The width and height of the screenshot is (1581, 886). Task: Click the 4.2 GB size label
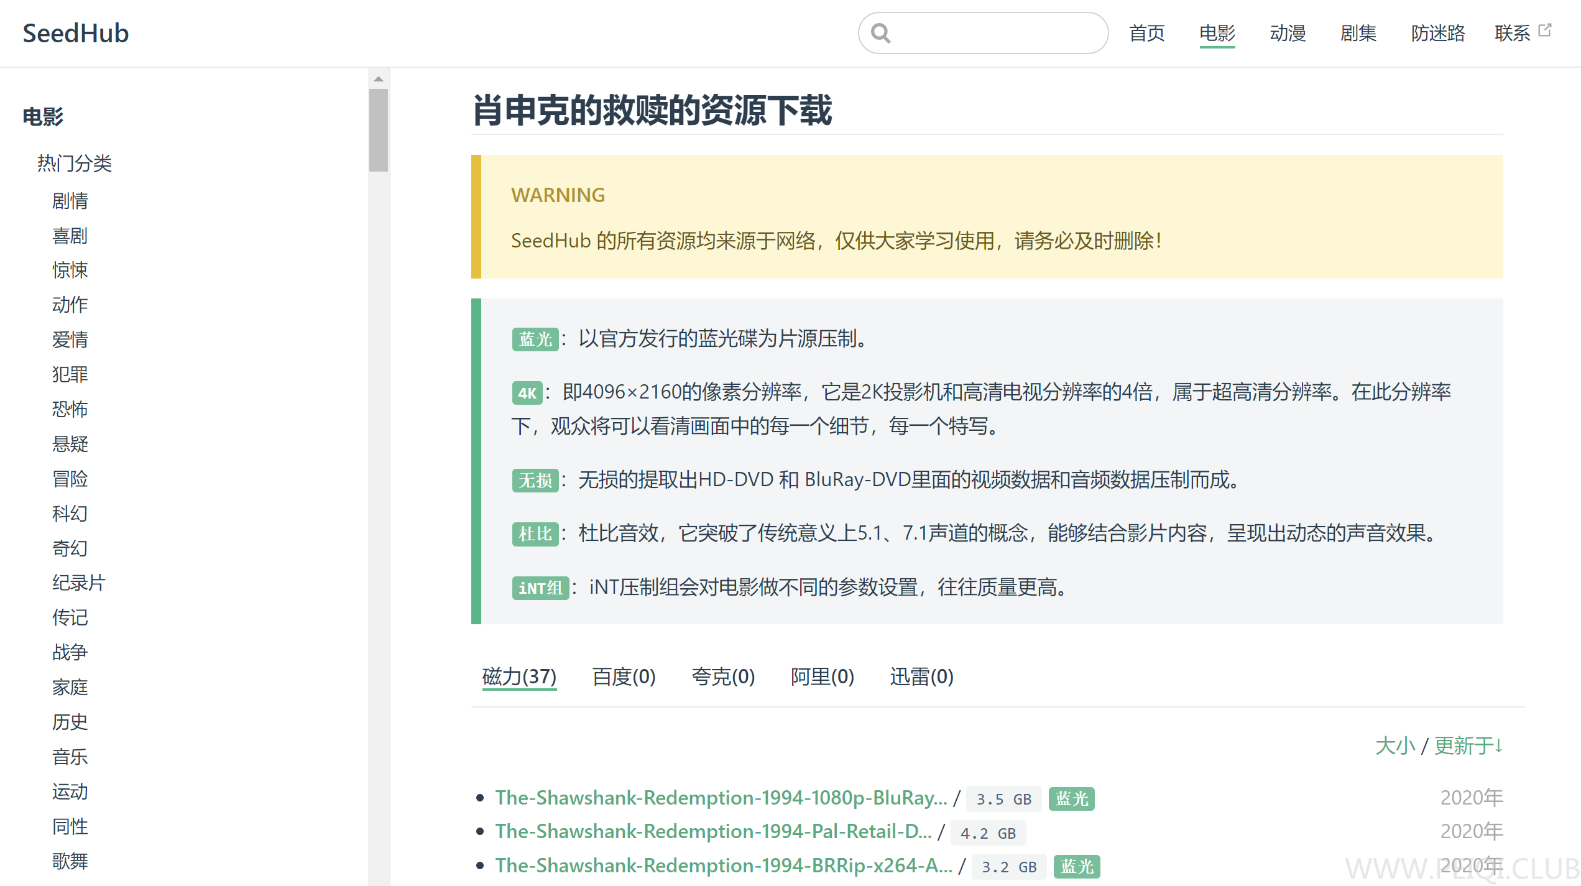[988, 833]
